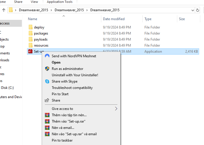
Task: Click chevron after first Dreamweaver_2015 breadcrumb
Action: point(52,10)
